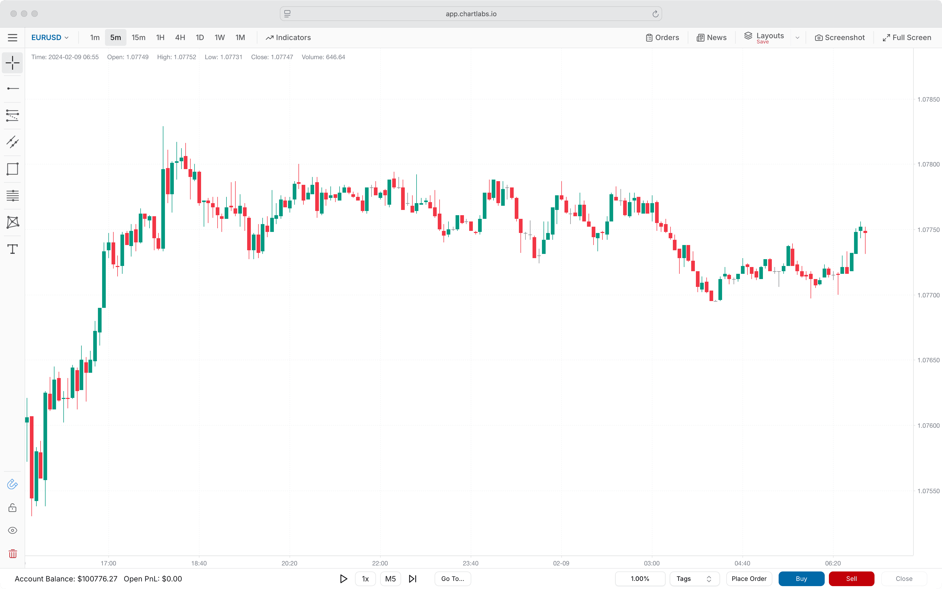The height and width of the screenshot is (589, 942).
Task: Toggle magnet snap mode
Action: pos(13,484)
